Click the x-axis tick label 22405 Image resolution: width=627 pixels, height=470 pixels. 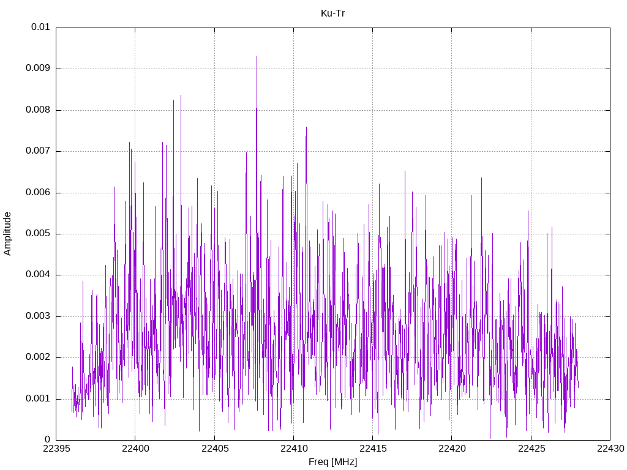click(215, 449)
